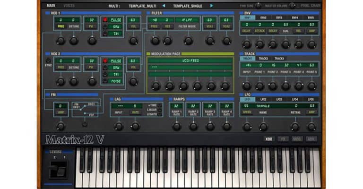Viewport: 363px width, 189px height.
Task: Select the TRACK3 tab
Action: point(279,59)
